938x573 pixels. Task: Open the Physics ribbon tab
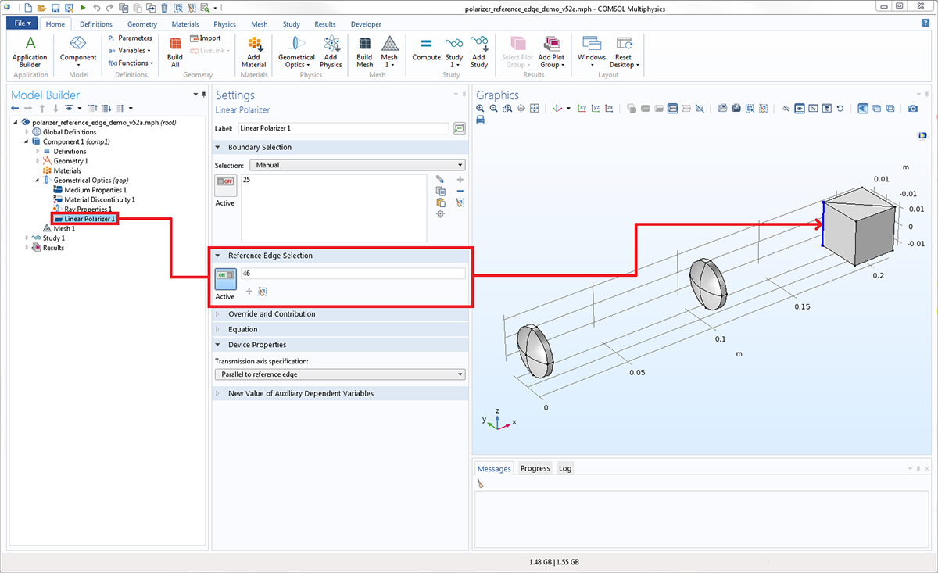pos(224,24)
